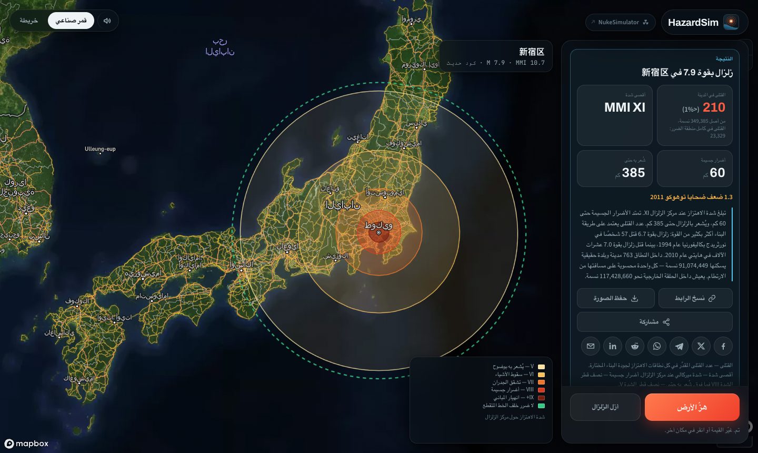Click the M 7.9 · MMI 10.7 readout
758x453 pixels.
pos(515,63)
